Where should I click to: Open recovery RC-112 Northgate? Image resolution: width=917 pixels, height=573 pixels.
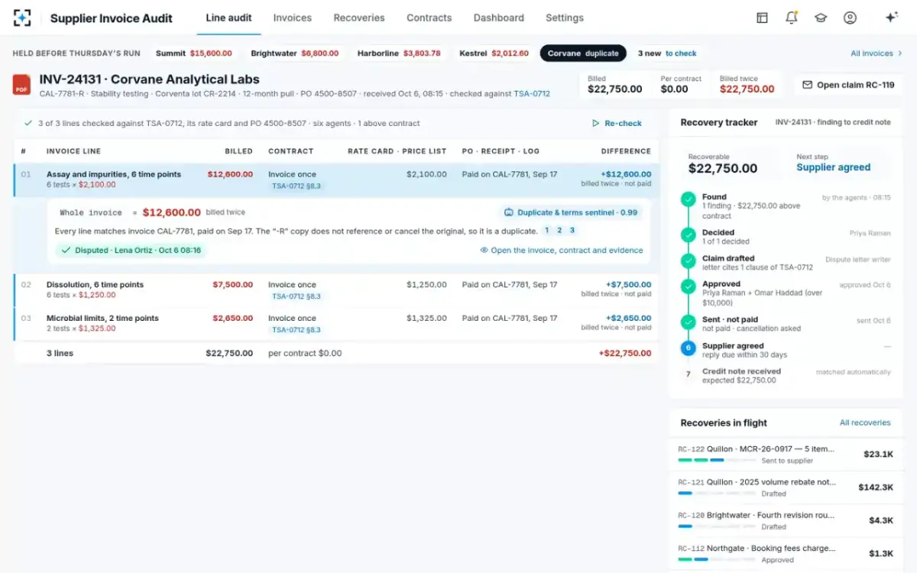pos(786,553)
